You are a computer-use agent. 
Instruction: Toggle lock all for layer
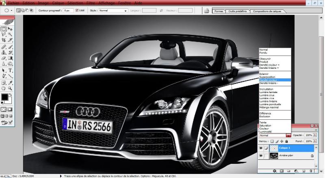tap(286, 141)
